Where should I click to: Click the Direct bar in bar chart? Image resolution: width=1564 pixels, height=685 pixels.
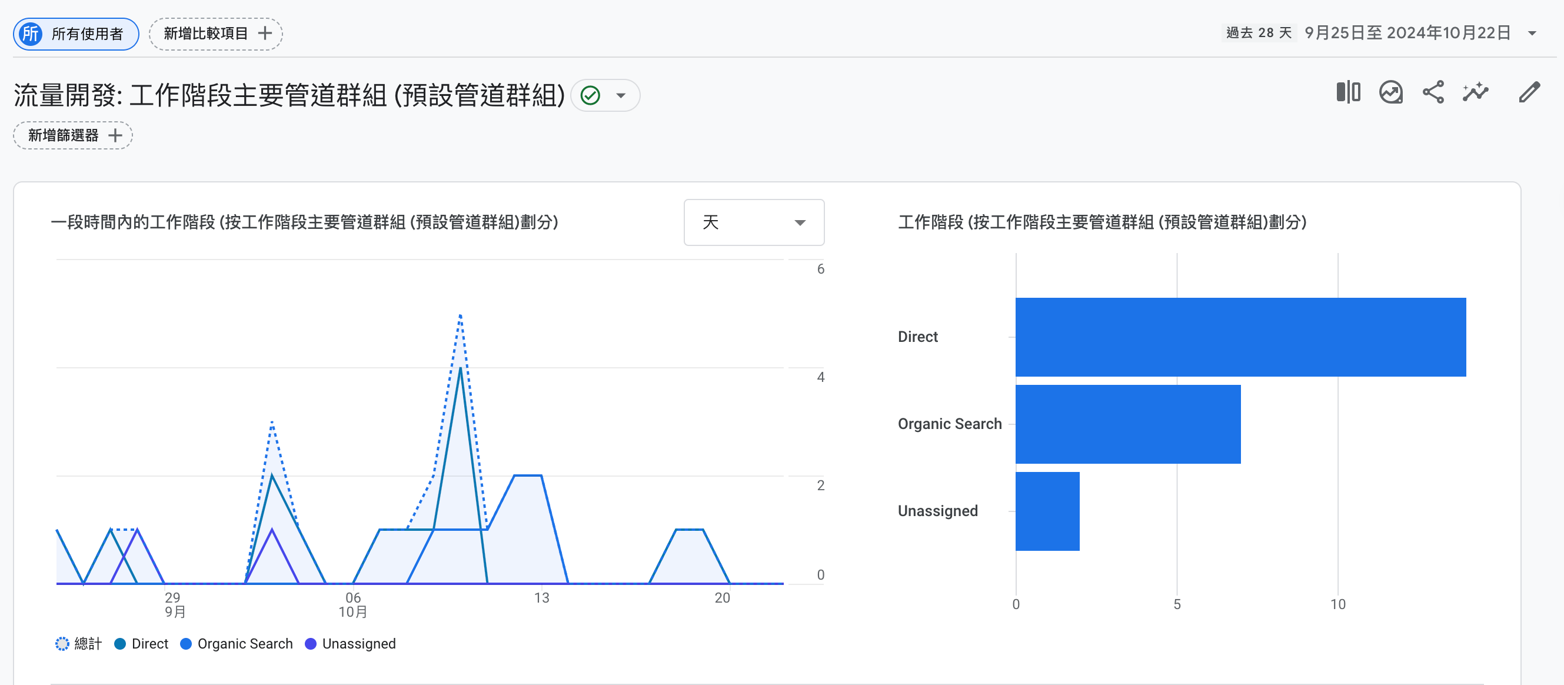point(1240,337)
